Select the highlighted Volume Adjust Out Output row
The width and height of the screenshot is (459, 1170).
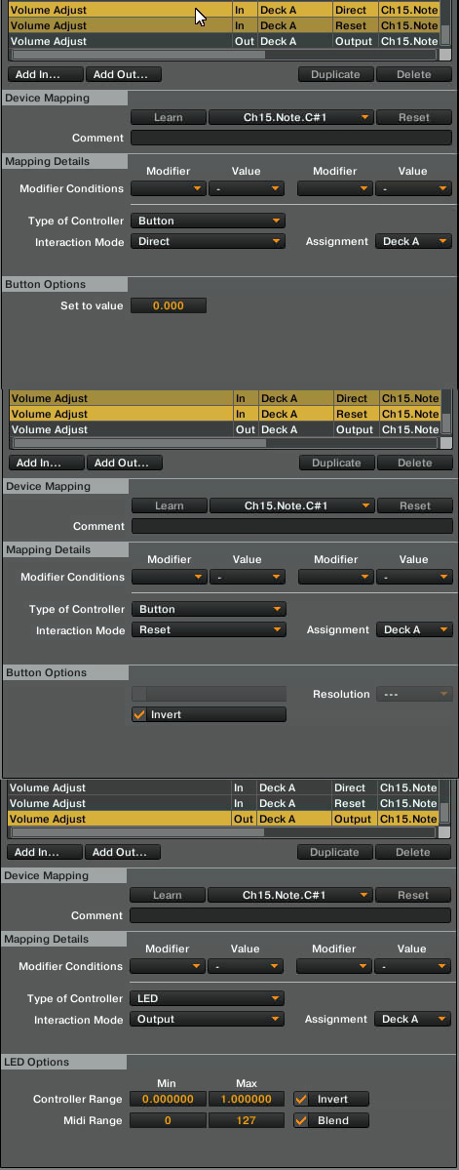[223, 819]
